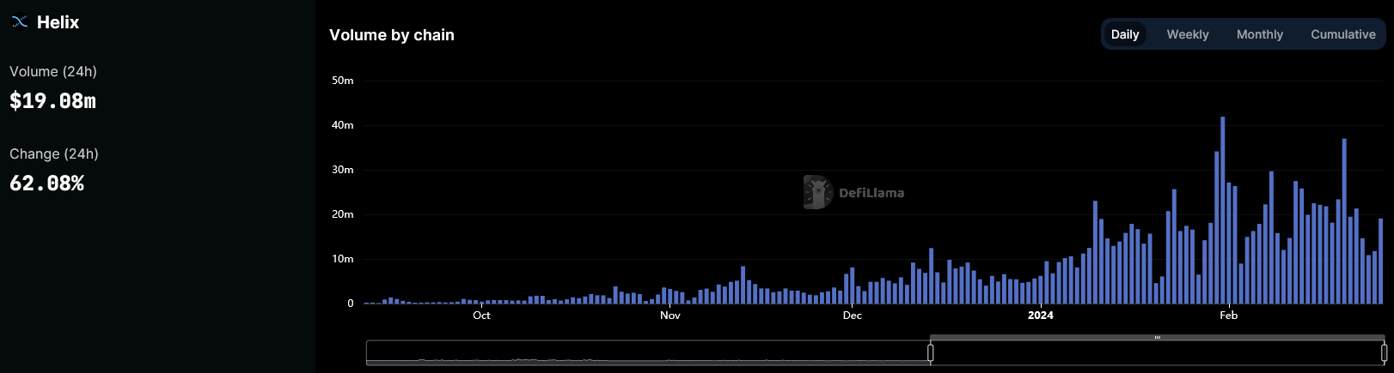Screen dimensions: 1394x373
Task: Click the Helix protocol logo icon
Action: pos(20,22)
